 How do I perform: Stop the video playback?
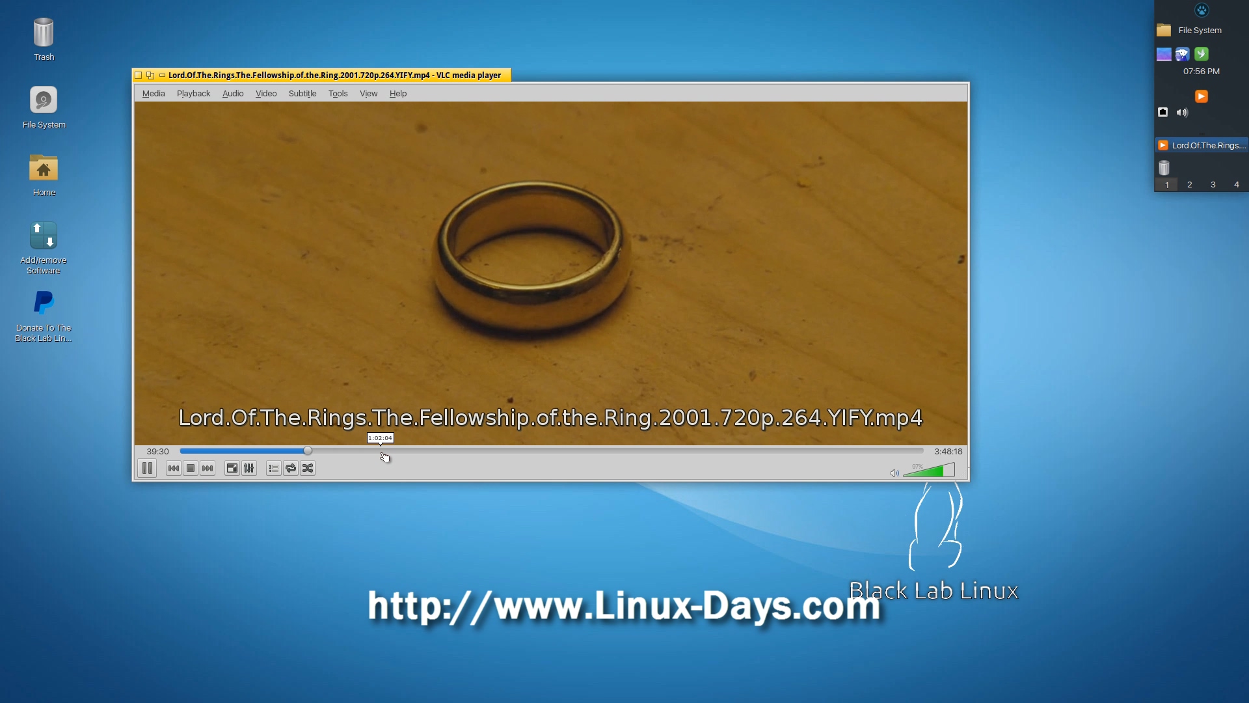tap(191, 468)
